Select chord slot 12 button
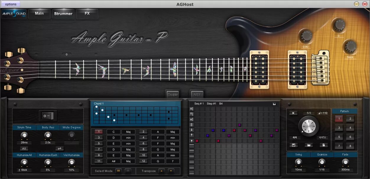 pos(143,161)
